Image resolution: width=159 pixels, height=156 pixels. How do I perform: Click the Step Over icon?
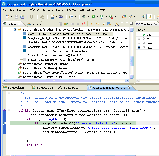tap(97, 24)
